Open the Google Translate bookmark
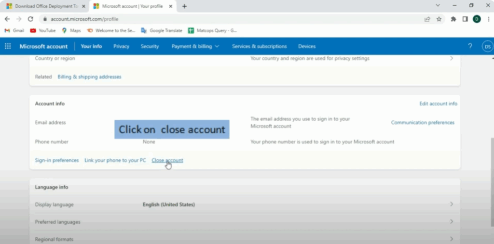Screen dimensions: 494x244 coord(162,30)
